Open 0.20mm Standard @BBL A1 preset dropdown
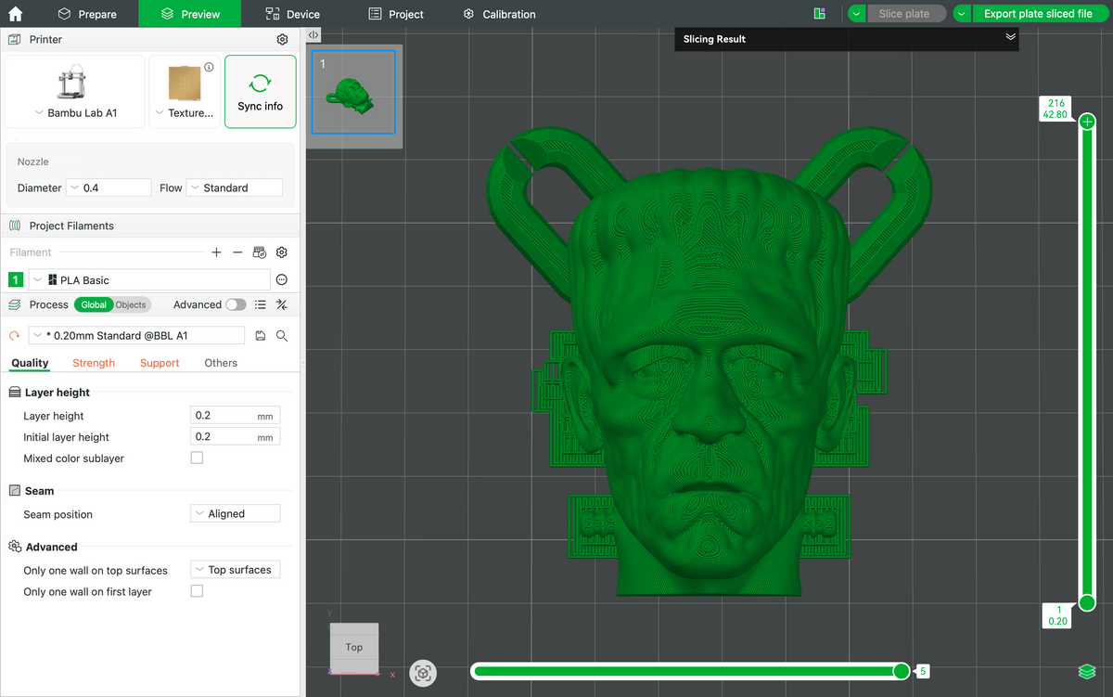1113x697 pixels. click(x=137, y=336)
